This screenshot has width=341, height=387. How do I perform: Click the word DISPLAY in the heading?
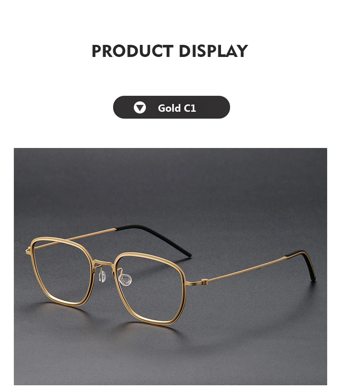coord(213,51)
